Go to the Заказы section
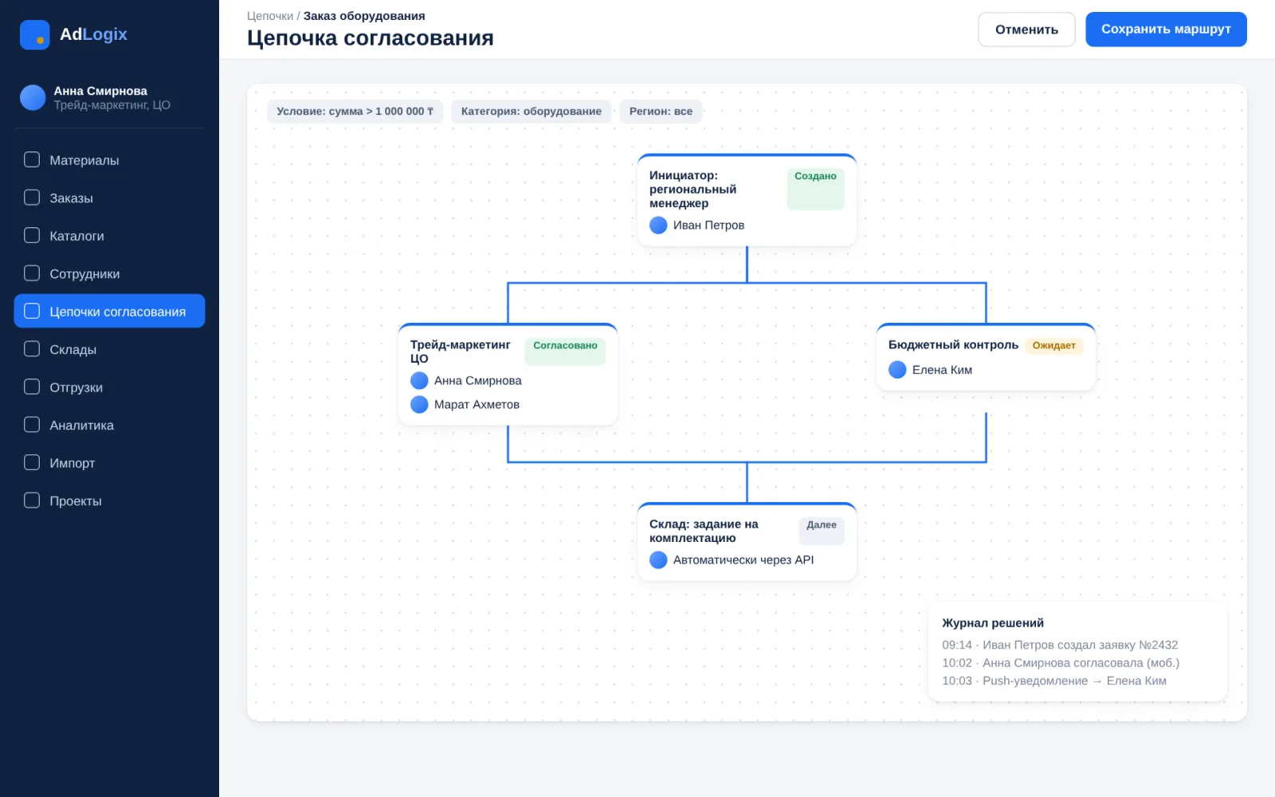The height and width of the screenshot is (797, 1275). tap(109, 198)
